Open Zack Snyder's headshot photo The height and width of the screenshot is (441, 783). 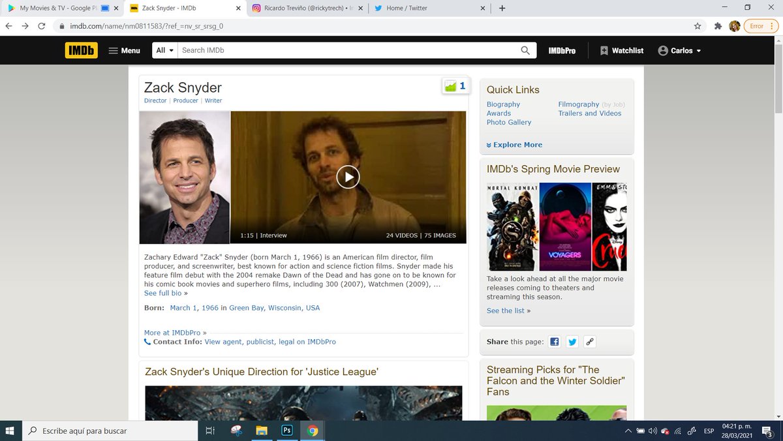(x=185, y=177)
